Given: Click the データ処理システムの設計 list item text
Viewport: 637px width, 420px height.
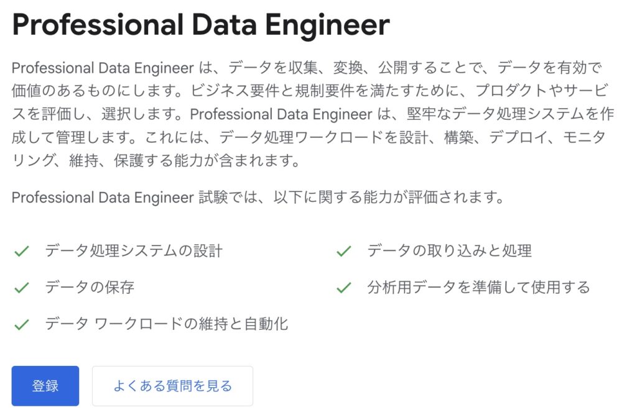Looking at the screenshot, I should (134, 251).
